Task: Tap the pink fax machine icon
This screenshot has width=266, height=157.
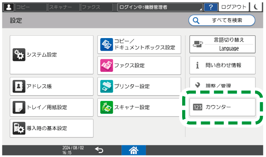Action: (x=107, y=66)
